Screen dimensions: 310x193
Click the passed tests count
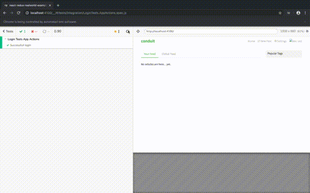point(22,31)
